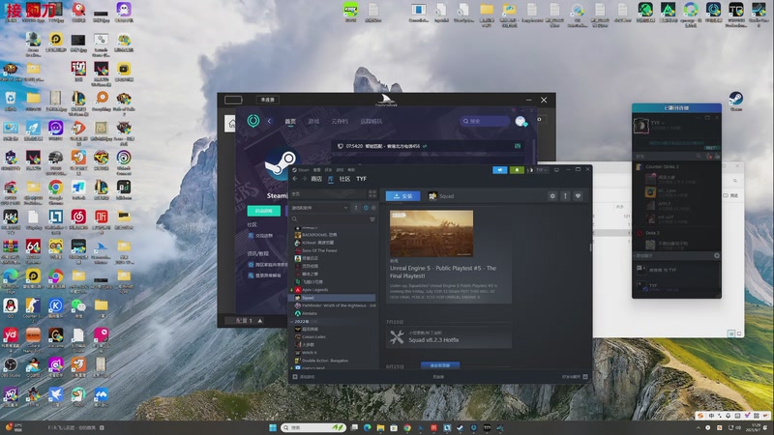Viewport: 774px width, 435px height.
Task: Open Squad game settings gear icon
Action: pyautogui.click(x=552, y=196)
